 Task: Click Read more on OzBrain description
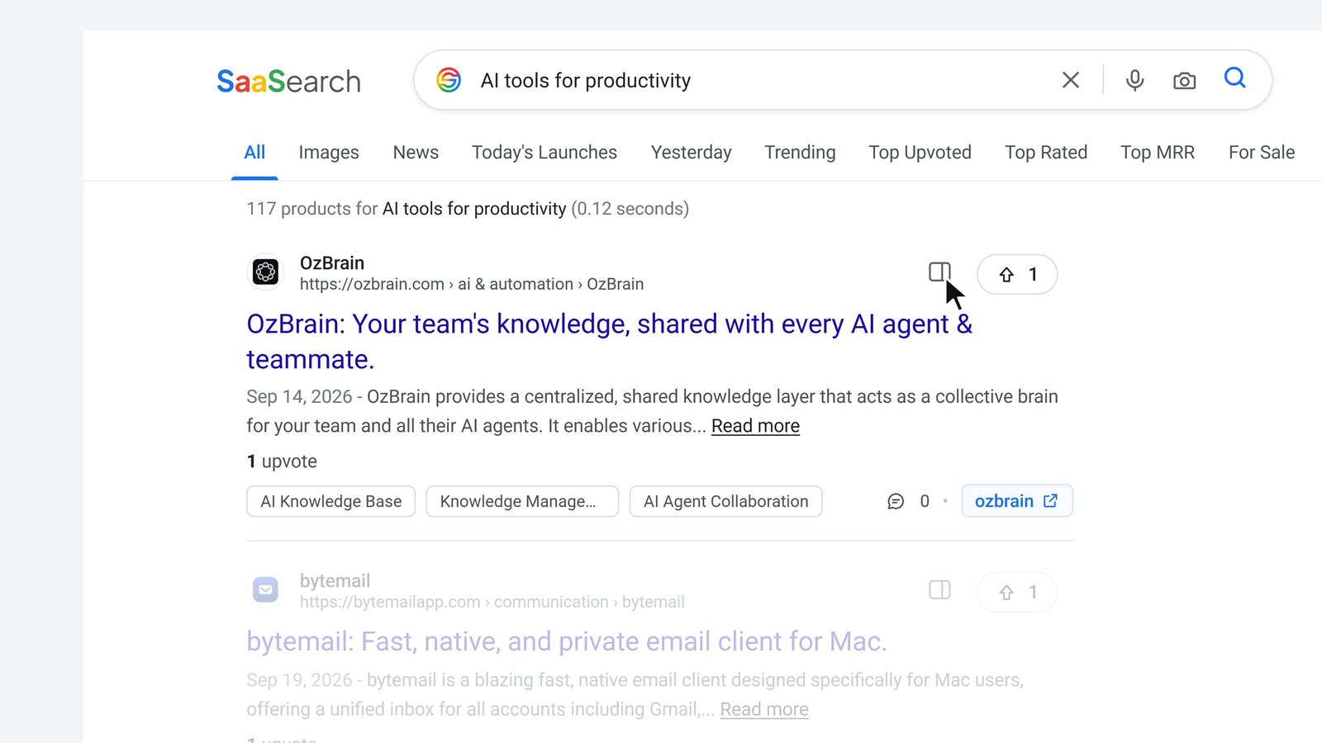click(755, 426)
